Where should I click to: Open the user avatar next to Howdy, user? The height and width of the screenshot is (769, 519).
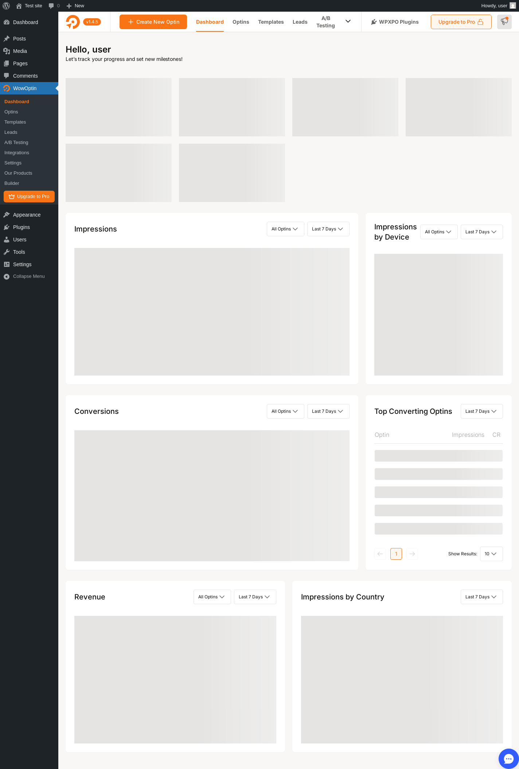point(512,6)
